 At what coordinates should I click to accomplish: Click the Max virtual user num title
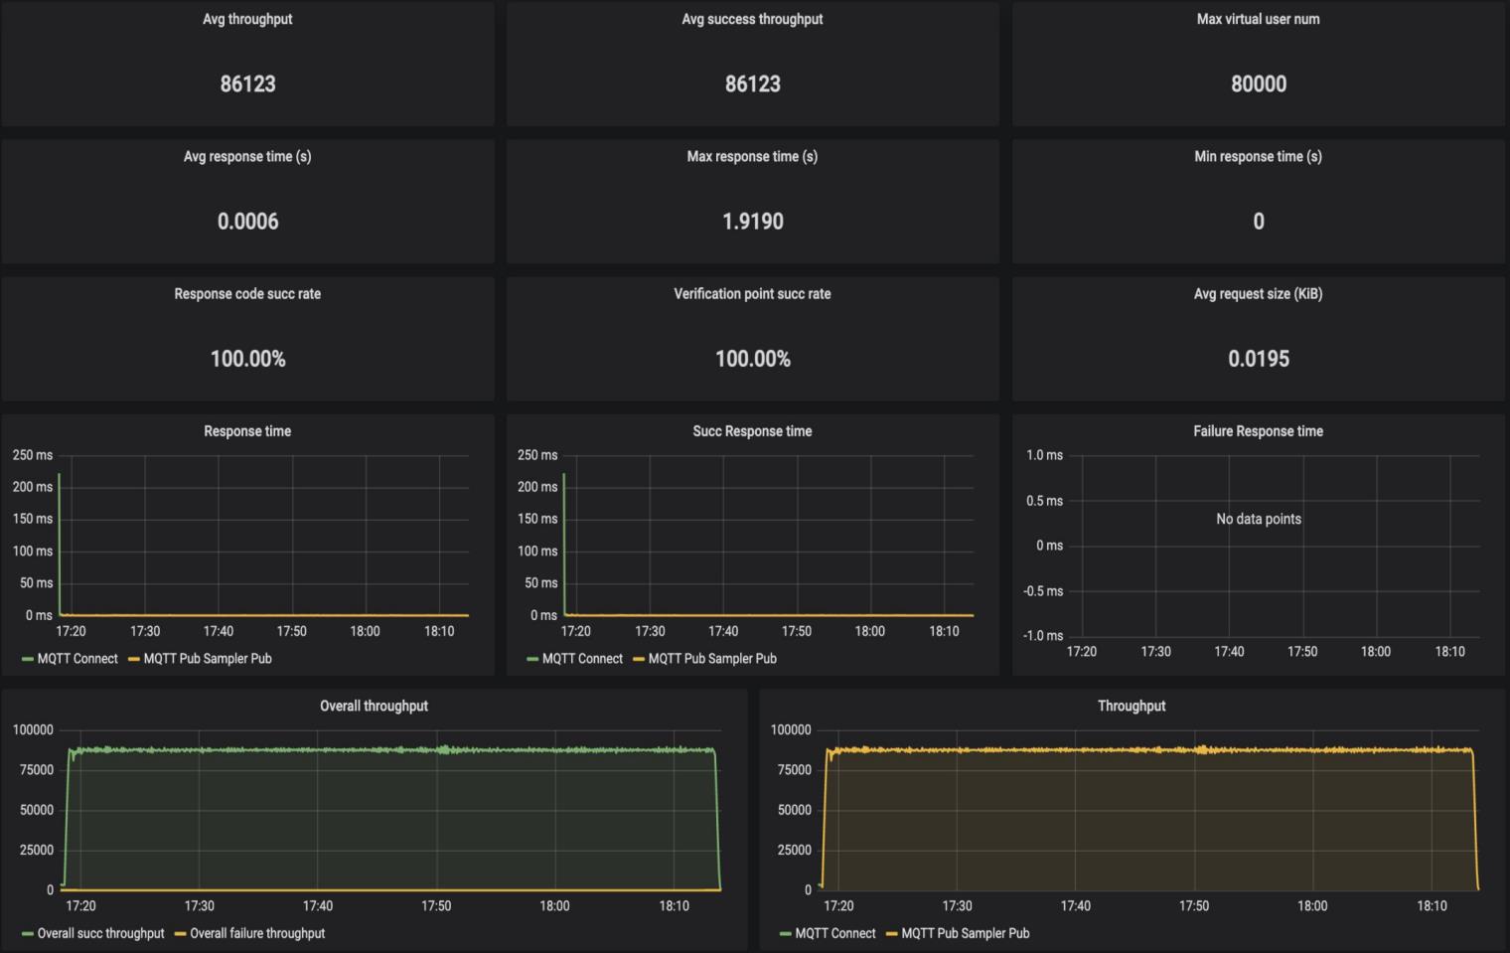point(1258,19)
